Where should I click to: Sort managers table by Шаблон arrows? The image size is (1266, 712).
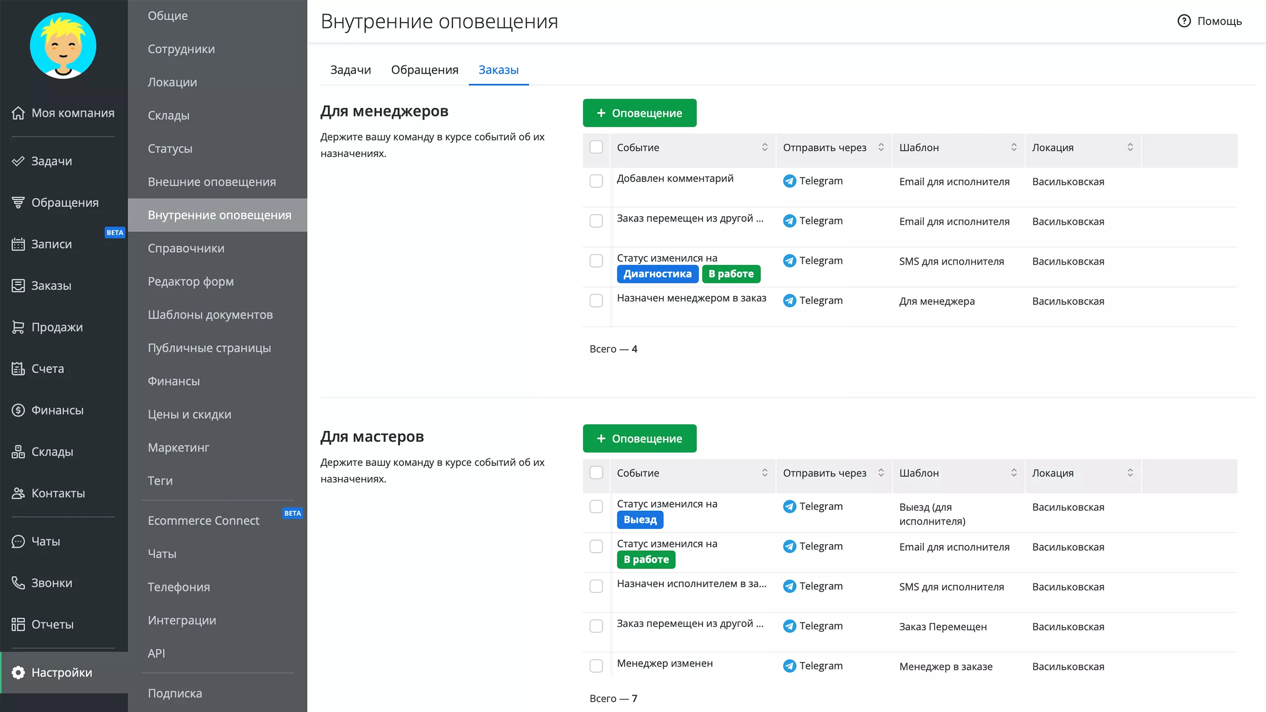(1013, 147)
